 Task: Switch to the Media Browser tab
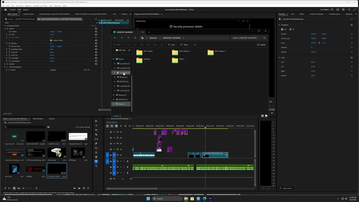click(38, 119)
